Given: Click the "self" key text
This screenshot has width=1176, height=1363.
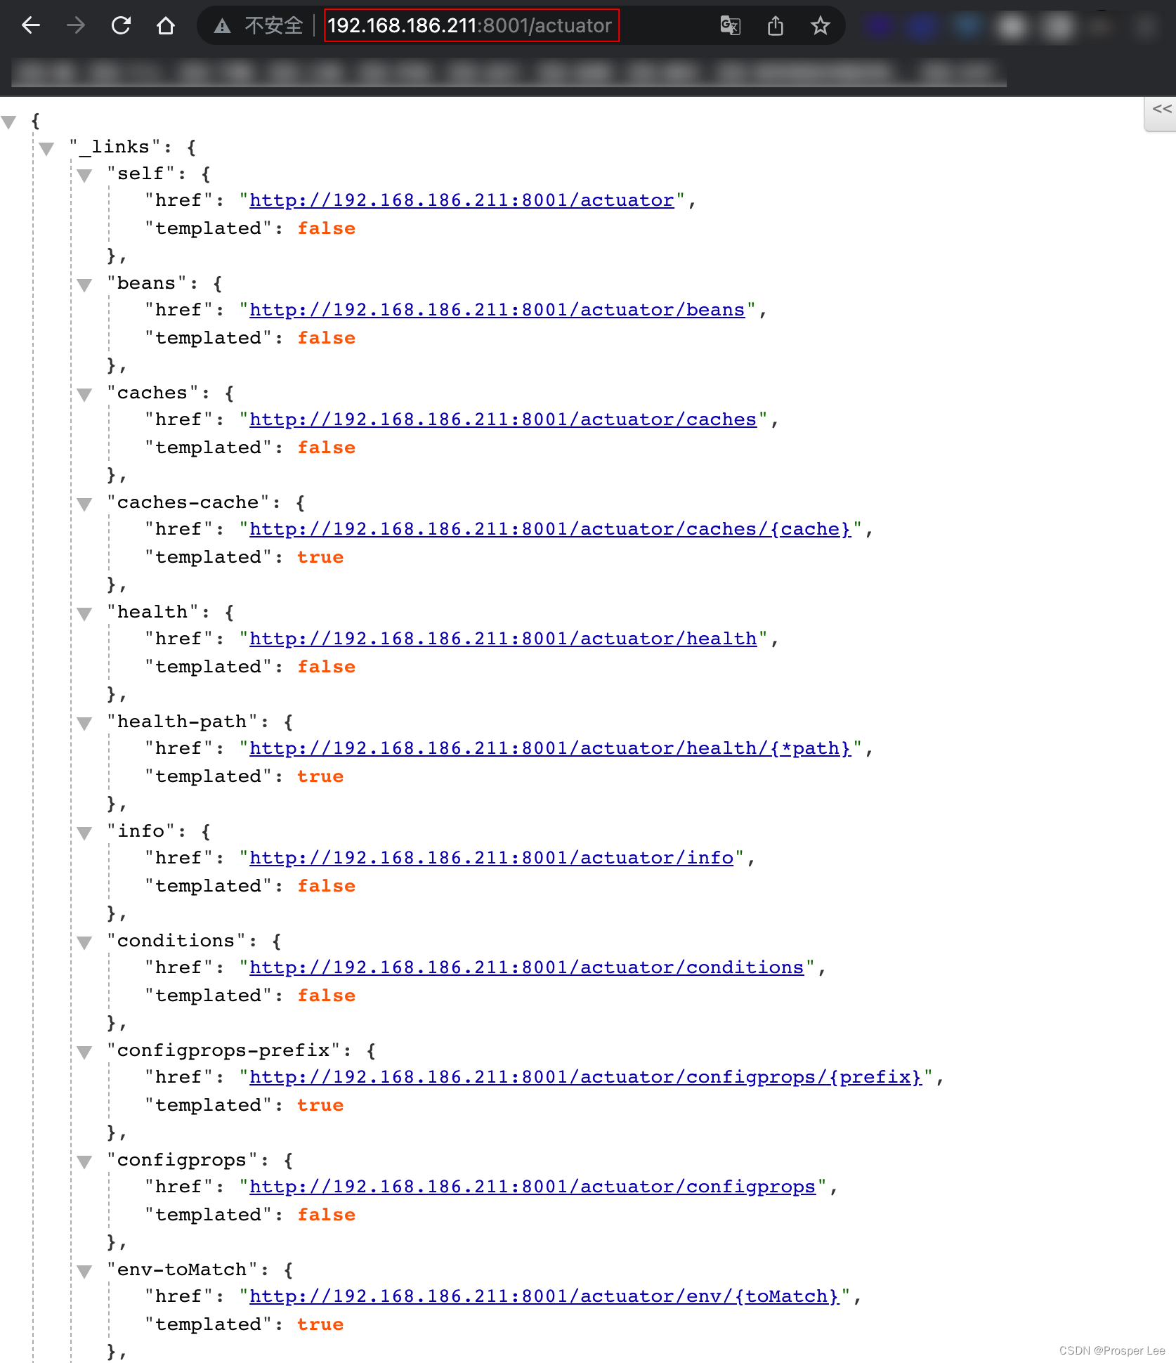Looking at the screenshot, I should (x=141, y=174).
